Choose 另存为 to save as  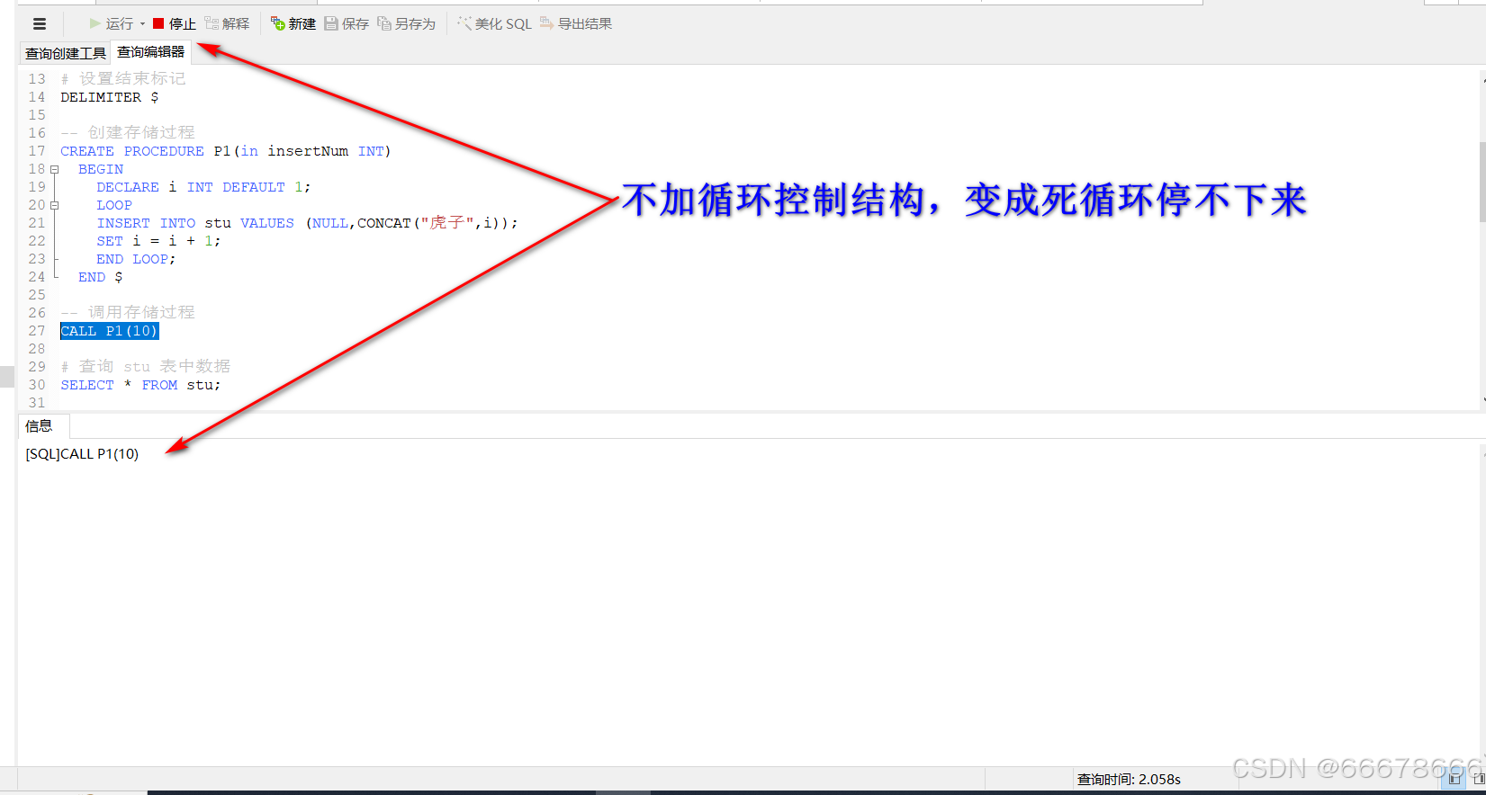(406, 24)
